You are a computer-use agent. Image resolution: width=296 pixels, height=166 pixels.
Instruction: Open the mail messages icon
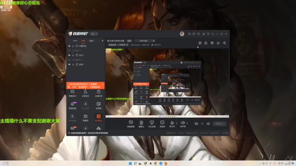pyautogui.click(x=194, y=34)
